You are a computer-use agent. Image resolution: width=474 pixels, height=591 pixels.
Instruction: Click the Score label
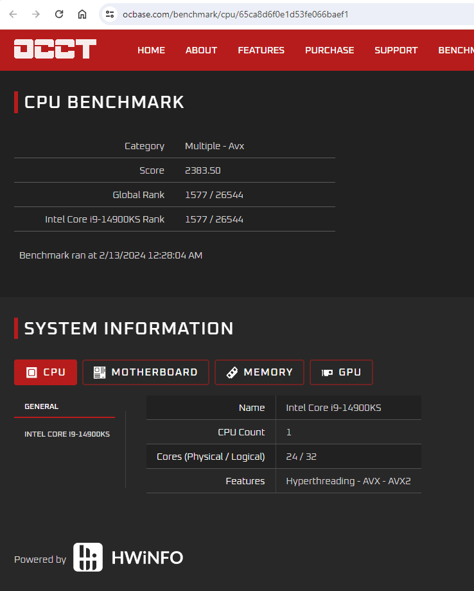152,170
